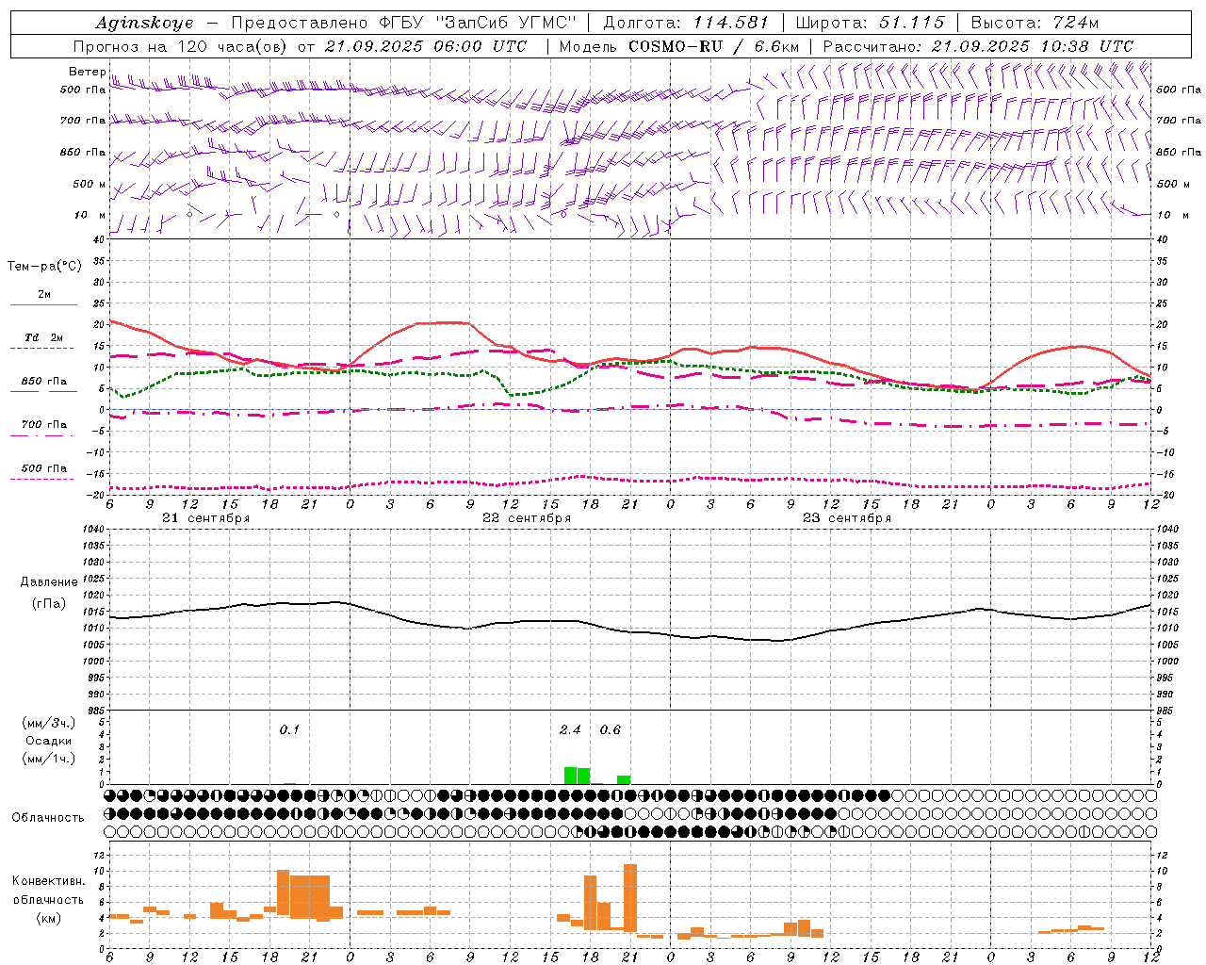This screenshot has height=965, width=1206.
Task: Click the "850 гПа" temperature legend entry
Action: 44,382
